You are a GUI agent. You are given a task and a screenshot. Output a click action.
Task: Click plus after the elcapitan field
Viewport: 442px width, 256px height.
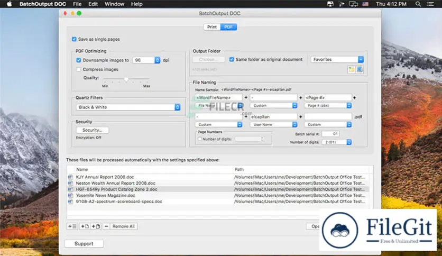click(x=300, y=117)
